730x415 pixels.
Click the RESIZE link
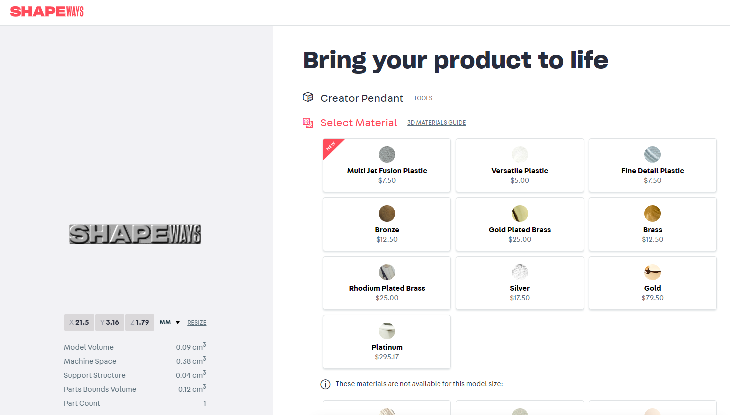pyautogui.click(x=197, y=323)
